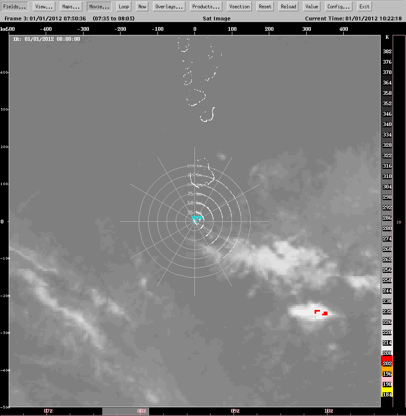
Task: Enable Value readout mode
Action: (311, 6)
